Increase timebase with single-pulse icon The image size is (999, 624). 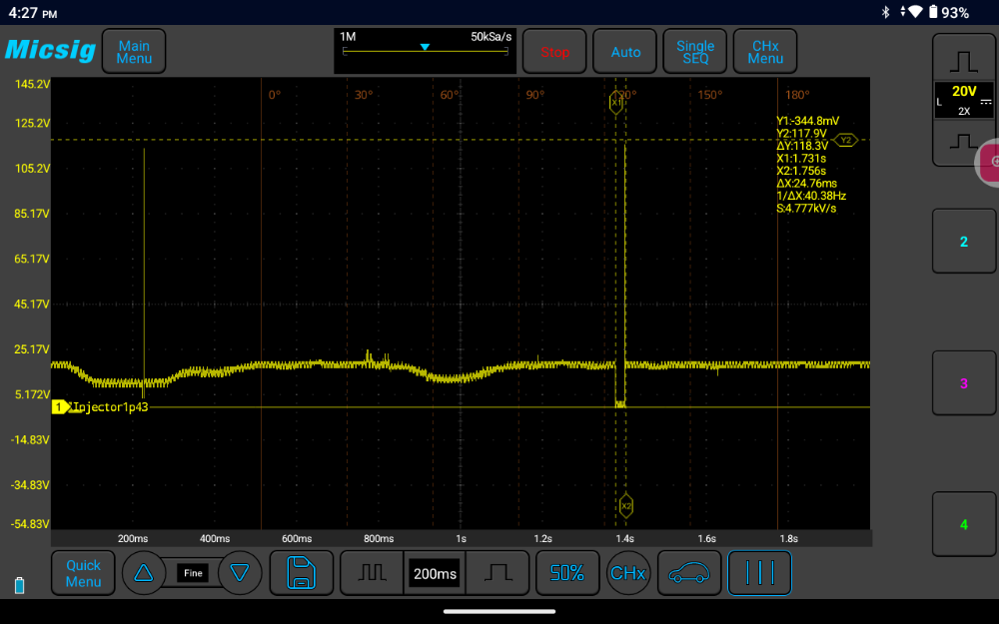coord(498,573)
